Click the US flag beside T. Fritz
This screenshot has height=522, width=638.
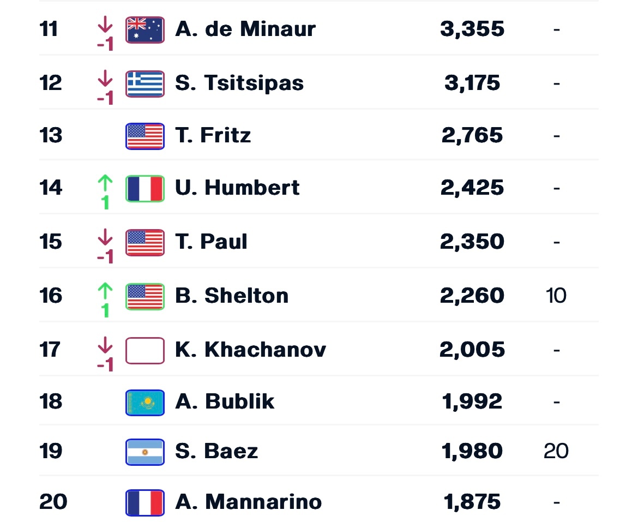pyautogui.click(x=145, y=136)
